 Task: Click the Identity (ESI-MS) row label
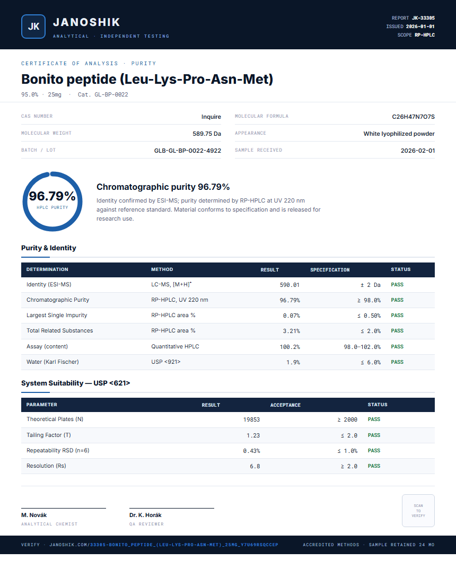coord(49,284)
